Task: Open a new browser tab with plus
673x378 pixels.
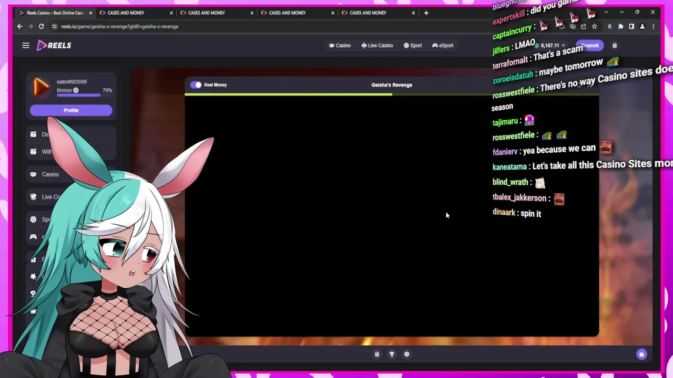Action: 426,13
